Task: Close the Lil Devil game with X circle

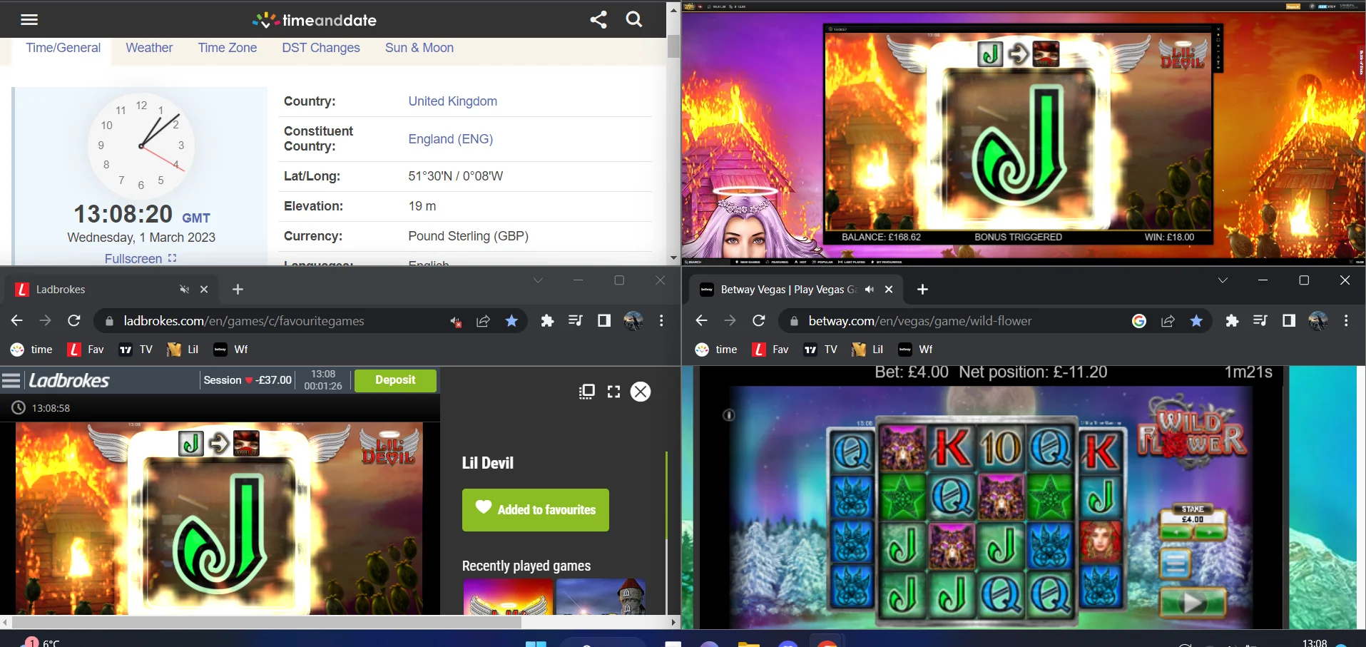Action: coord(641,392)
